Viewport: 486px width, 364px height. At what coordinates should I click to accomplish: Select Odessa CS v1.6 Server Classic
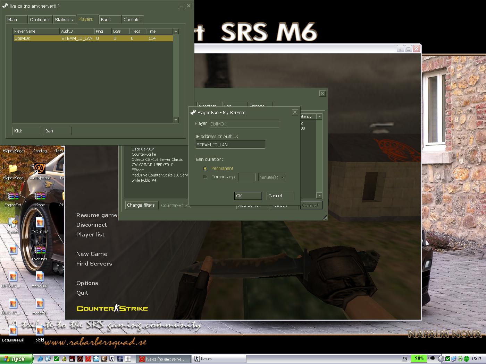click(x=157, y=159)
